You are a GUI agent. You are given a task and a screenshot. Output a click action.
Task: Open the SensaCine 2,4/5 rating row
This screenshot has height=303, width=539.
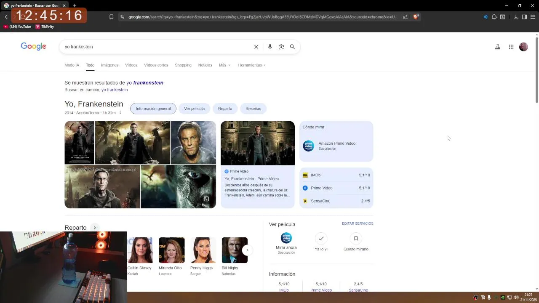click(x=336, y=201)
